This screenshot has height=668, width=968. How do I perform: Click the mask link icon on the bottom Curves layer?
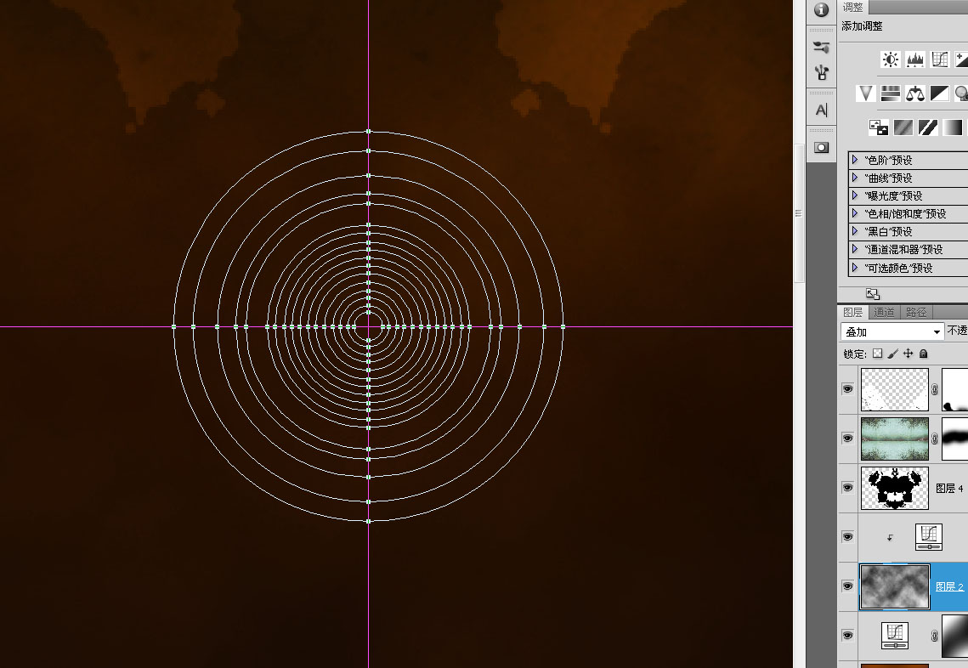coord(935,635)
